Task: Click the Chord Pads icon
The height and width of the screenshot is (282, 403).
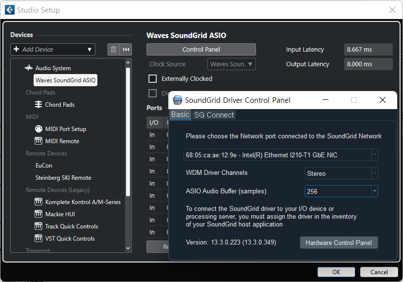Action: 38,105
